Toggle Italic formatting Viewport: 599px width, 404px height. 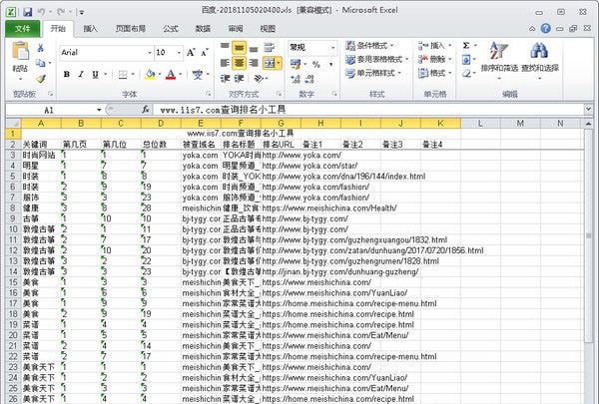[x=81, y=75]
